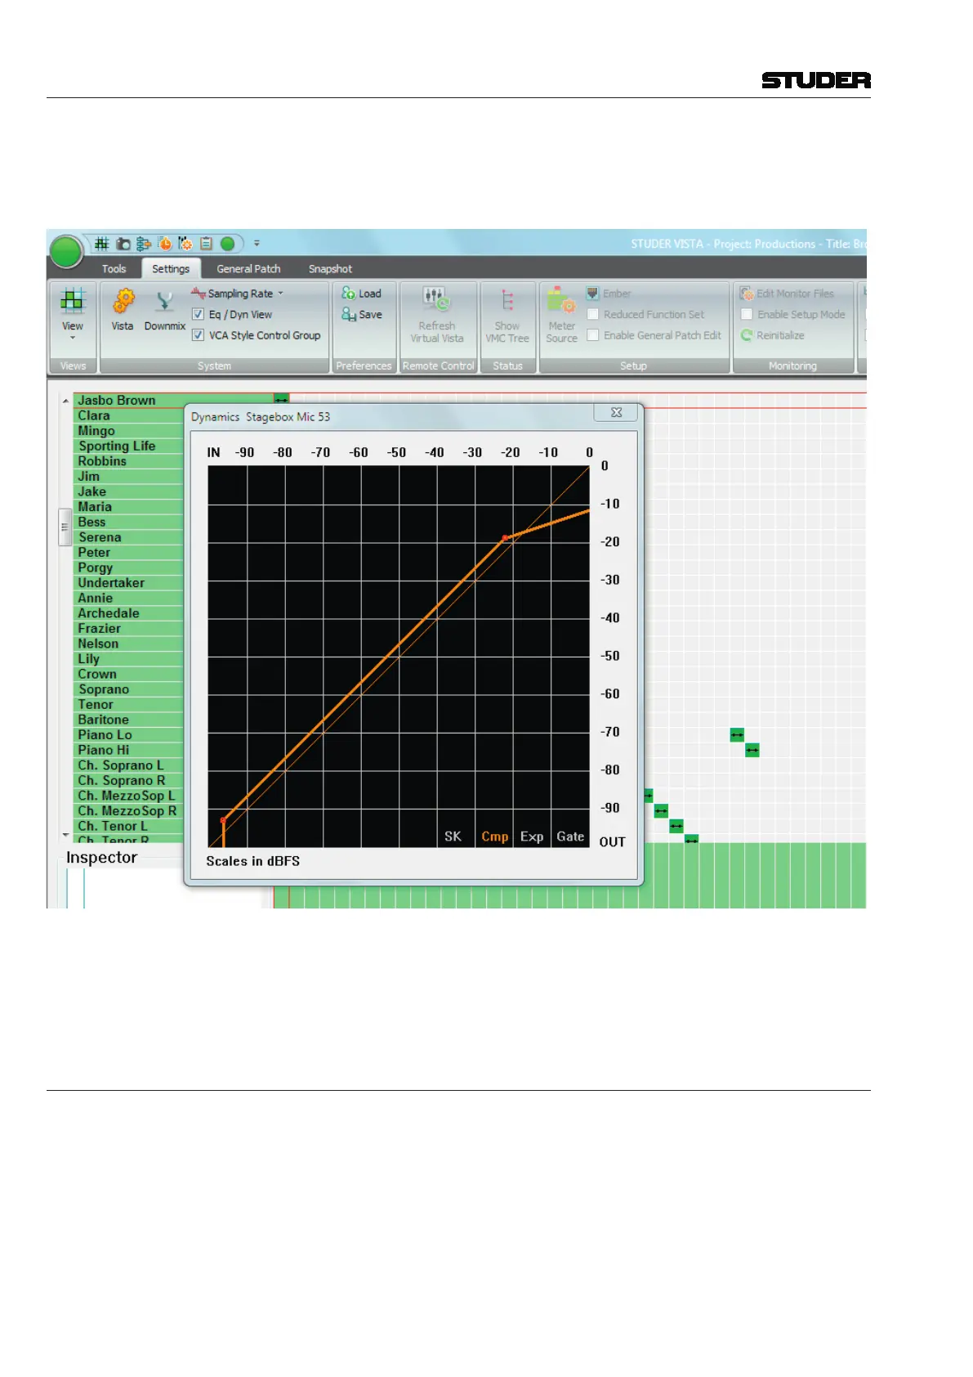Click the Inspector panel heading
This screenshot has height=1377, width=973.
click(x=101, y=857)
